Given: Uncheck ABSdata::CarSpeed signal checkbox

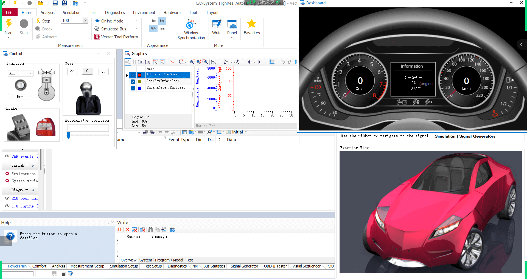Looking at the screenshot, I should pos(133,75).
